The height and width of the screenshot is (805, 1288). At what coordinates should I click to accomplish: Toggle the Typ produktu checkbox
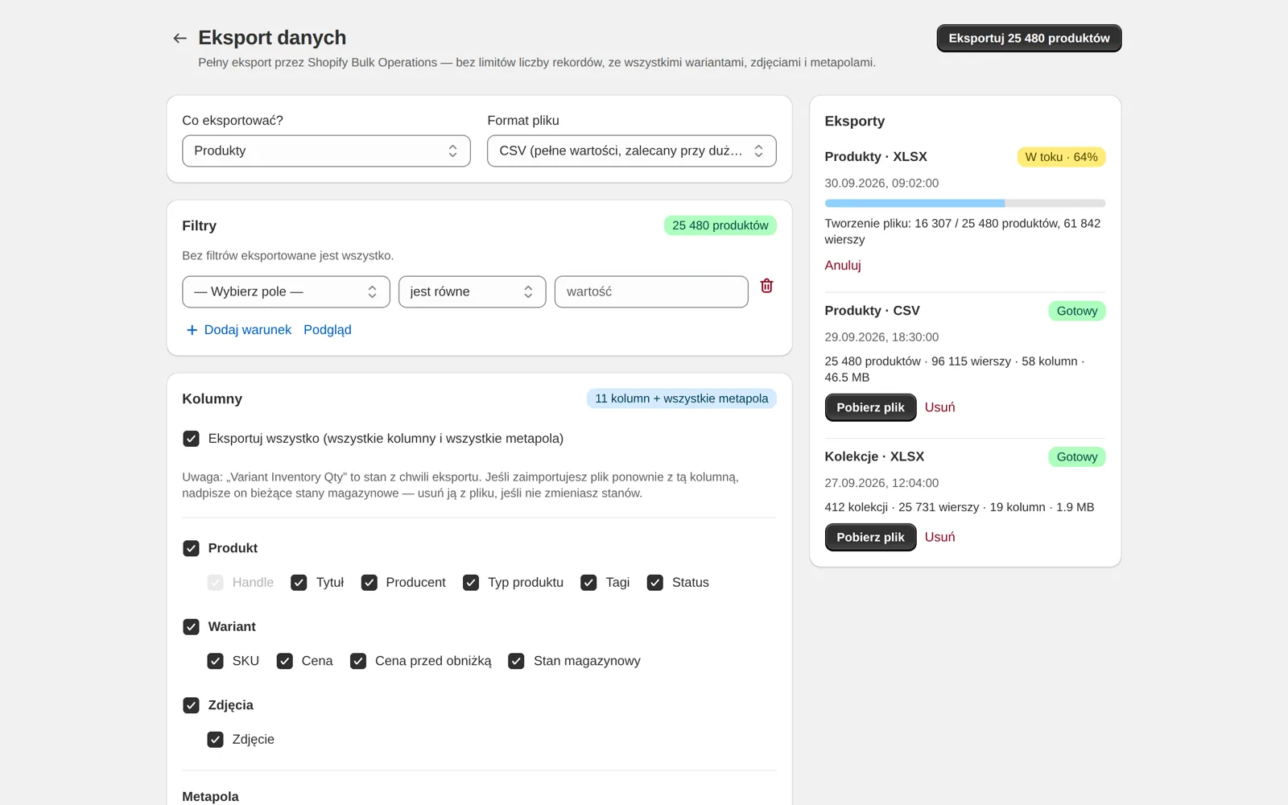471,582
